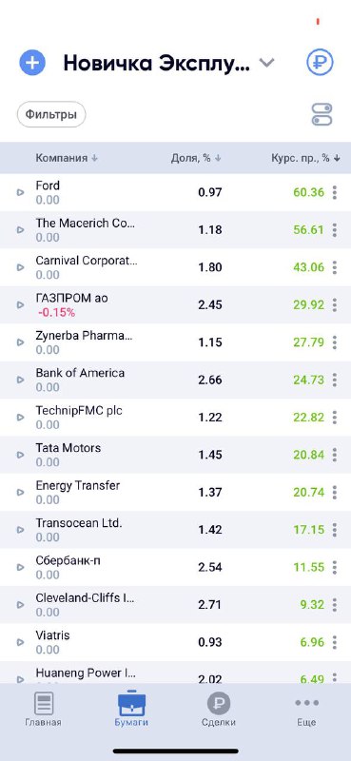Switch to the Сделки tab

(219, 709)
